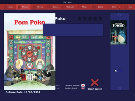This screenshot has height=101, width=135.
Task: Click the 'Release Date: 16/07/1994' text
Action: (x=23, y=92)
